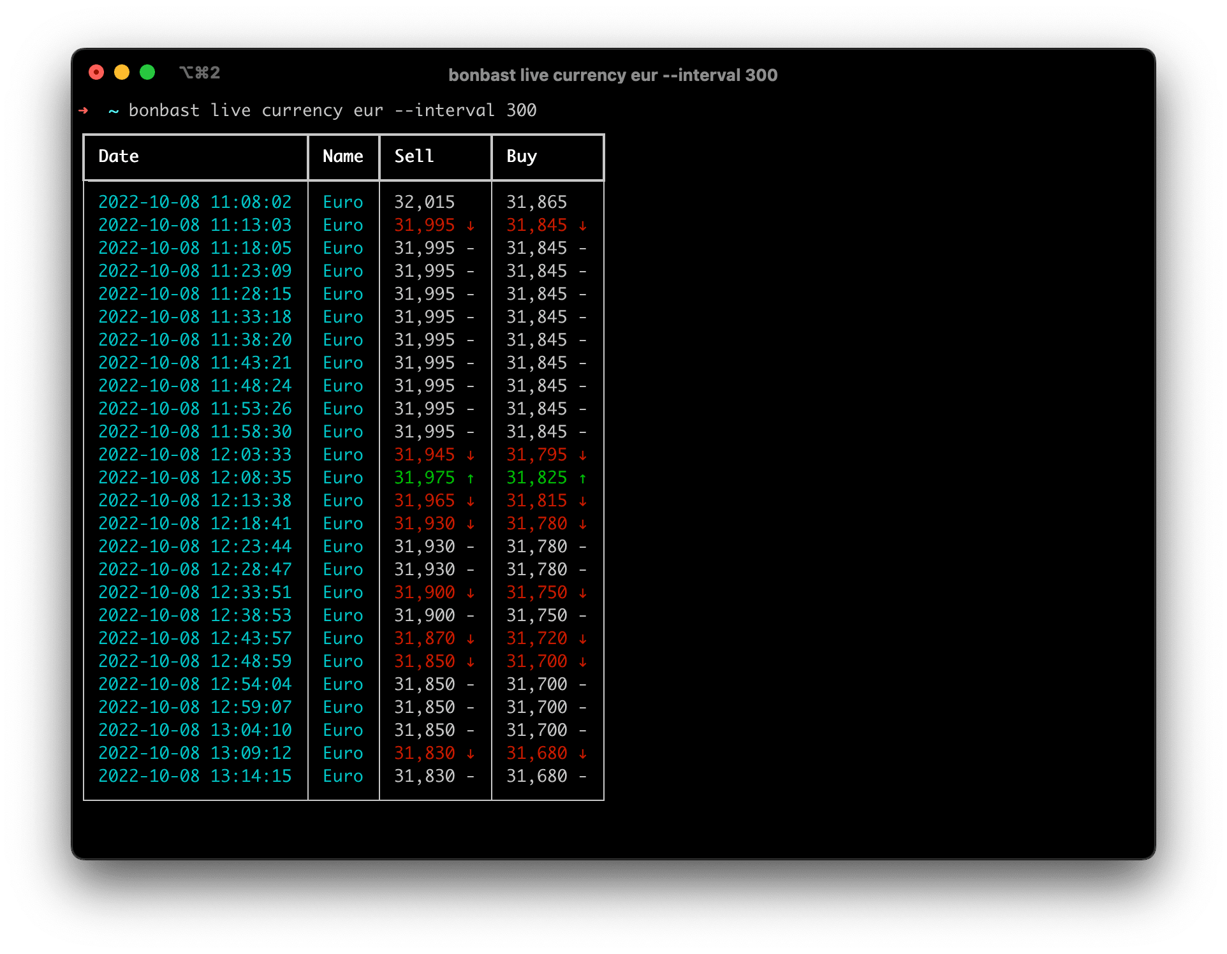1227x954 pixels.
Task: Click the ⌥⌘2 shortcut indicator
Action: 200,73
